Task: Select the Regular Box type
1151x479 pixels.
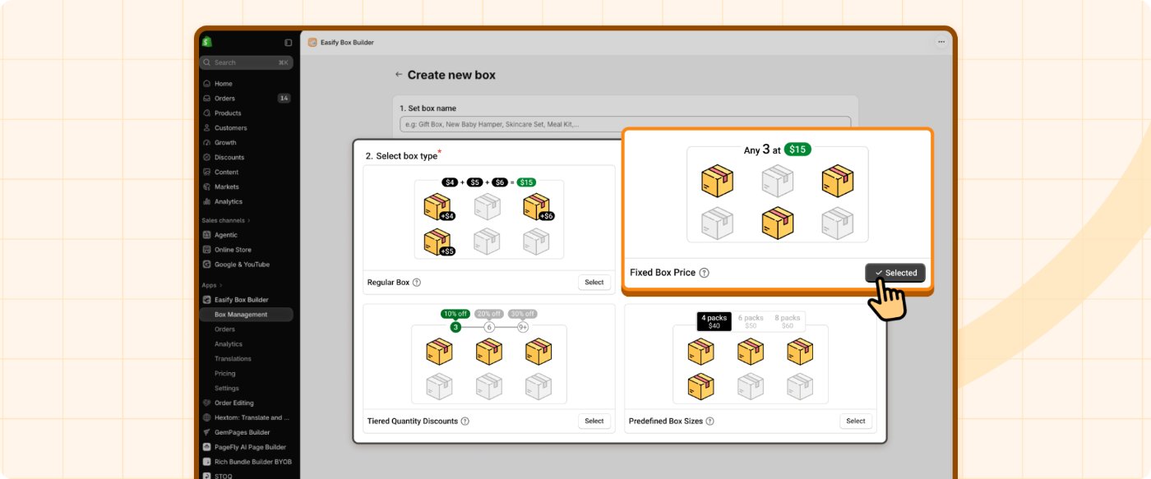Action: (x=594, y=283)
